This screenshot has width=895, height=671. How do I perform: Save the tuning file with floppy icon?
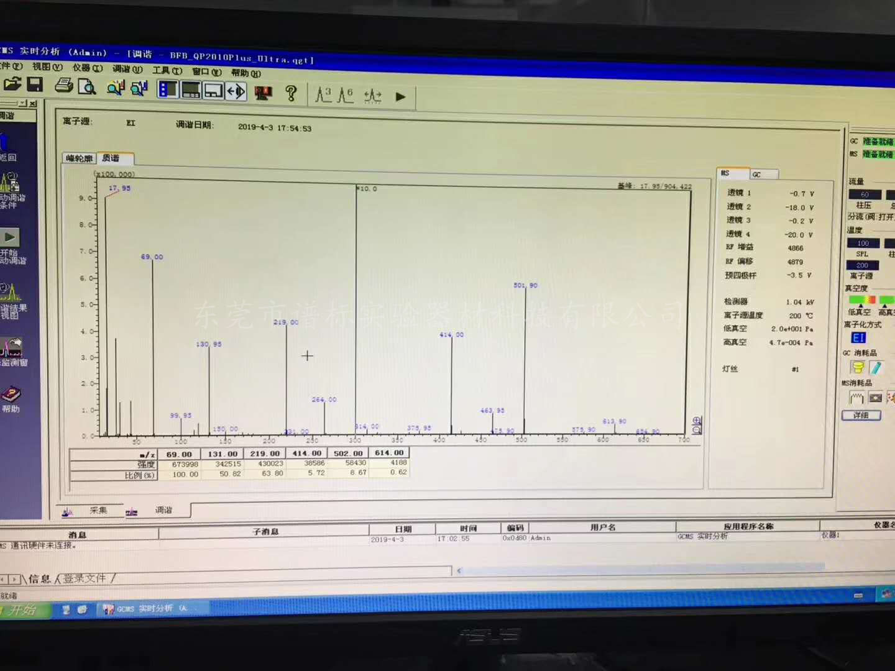(35, 85)
